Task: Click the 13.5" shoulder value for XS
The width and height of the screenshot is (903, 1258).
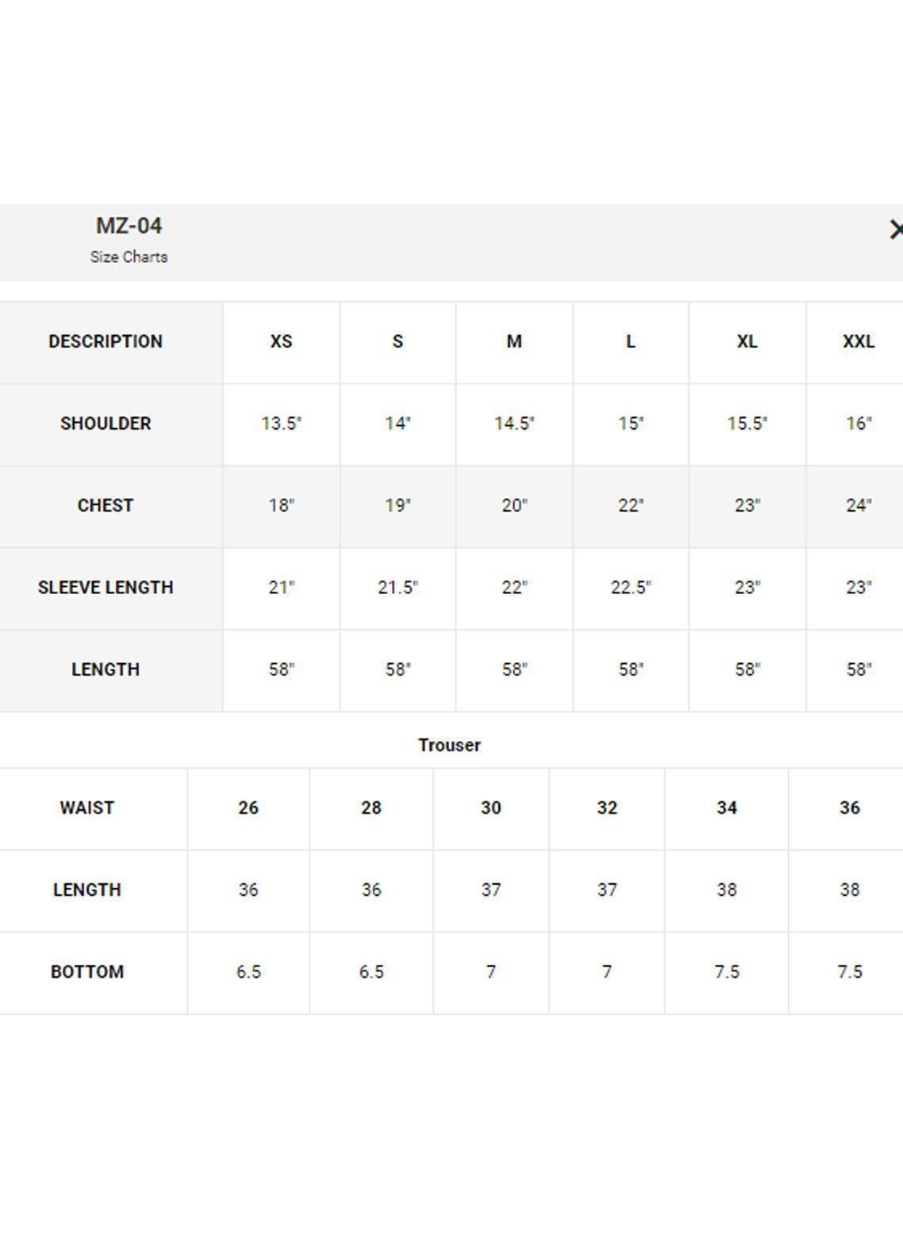Action: 281,423
